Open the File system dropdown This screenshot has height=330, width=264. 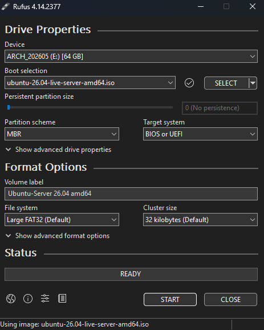click(x=62, y=219)
